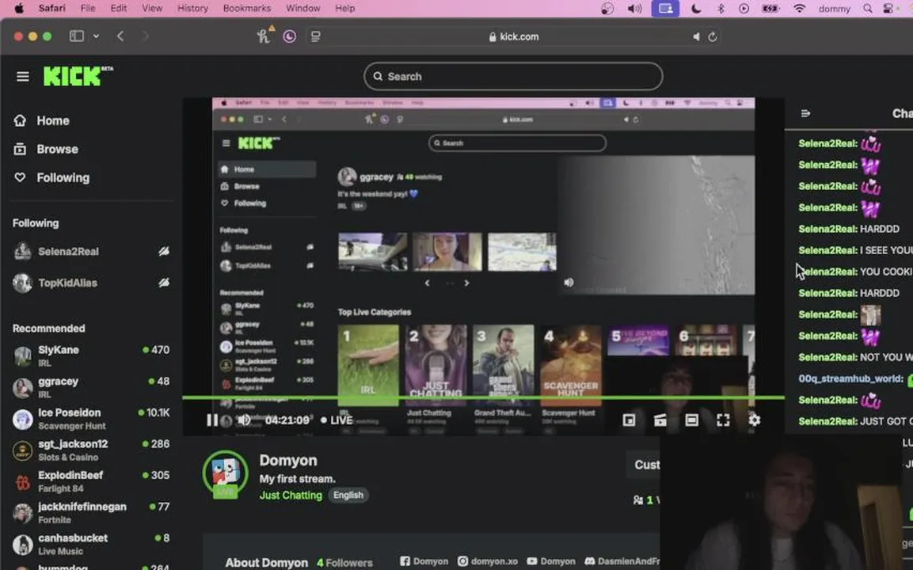Click the Kick search field

[513, 76]
